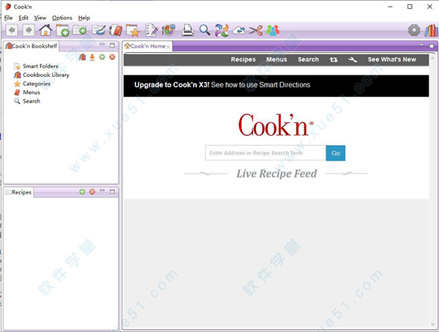Open the View menu
This screenshot has height=332, width=439.
(40, 18)
